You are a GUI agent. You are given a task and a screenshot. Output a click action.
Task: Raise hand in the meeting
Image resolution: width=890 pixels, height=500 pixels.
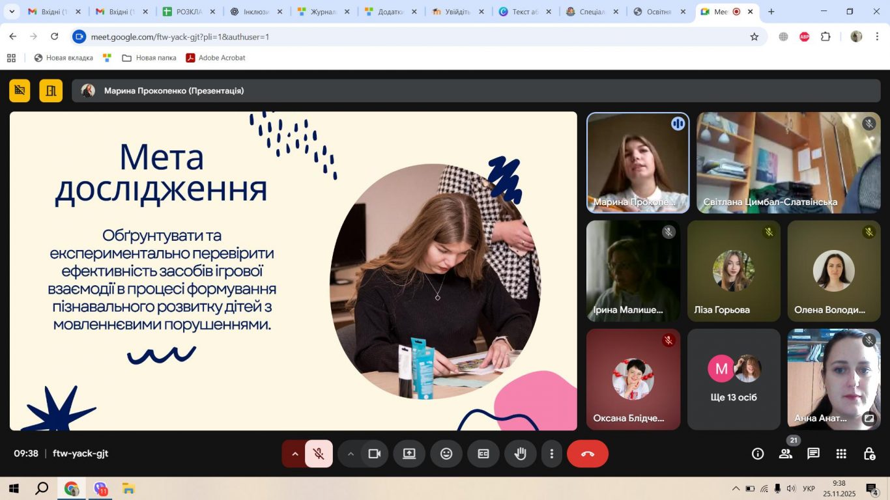[x=521, y=454]
